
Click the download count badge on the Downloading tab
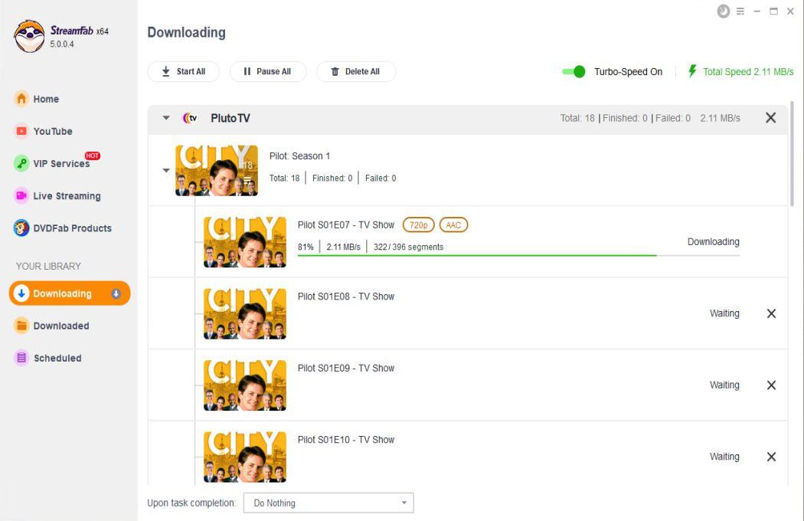click(116, 293)
